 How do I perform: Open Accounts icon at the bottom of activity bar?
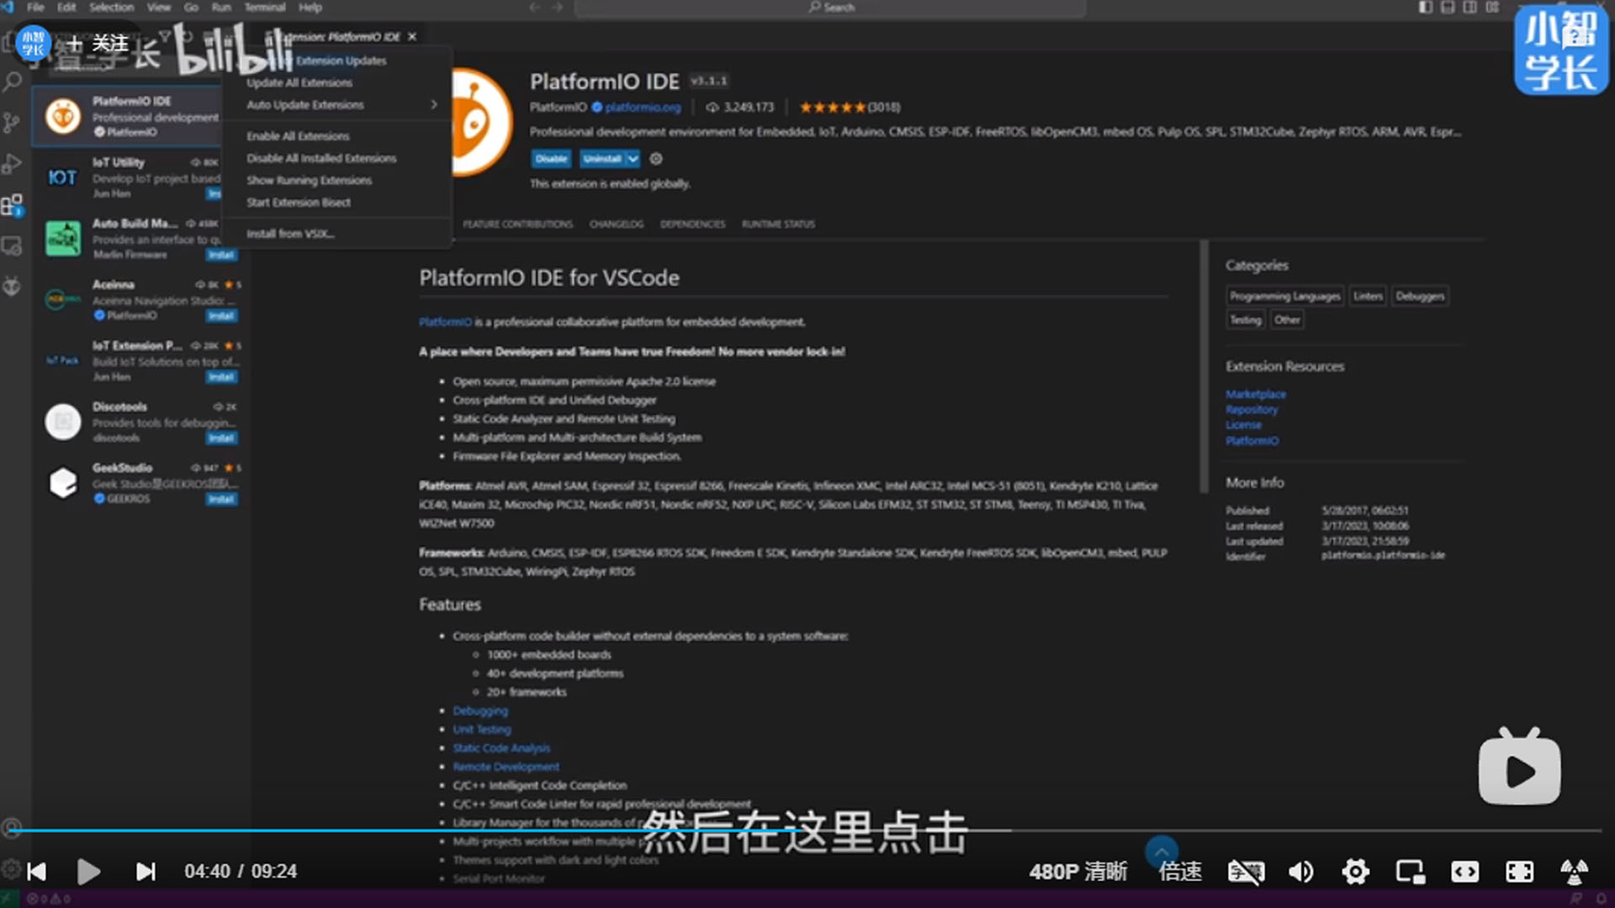pos(12,828)
